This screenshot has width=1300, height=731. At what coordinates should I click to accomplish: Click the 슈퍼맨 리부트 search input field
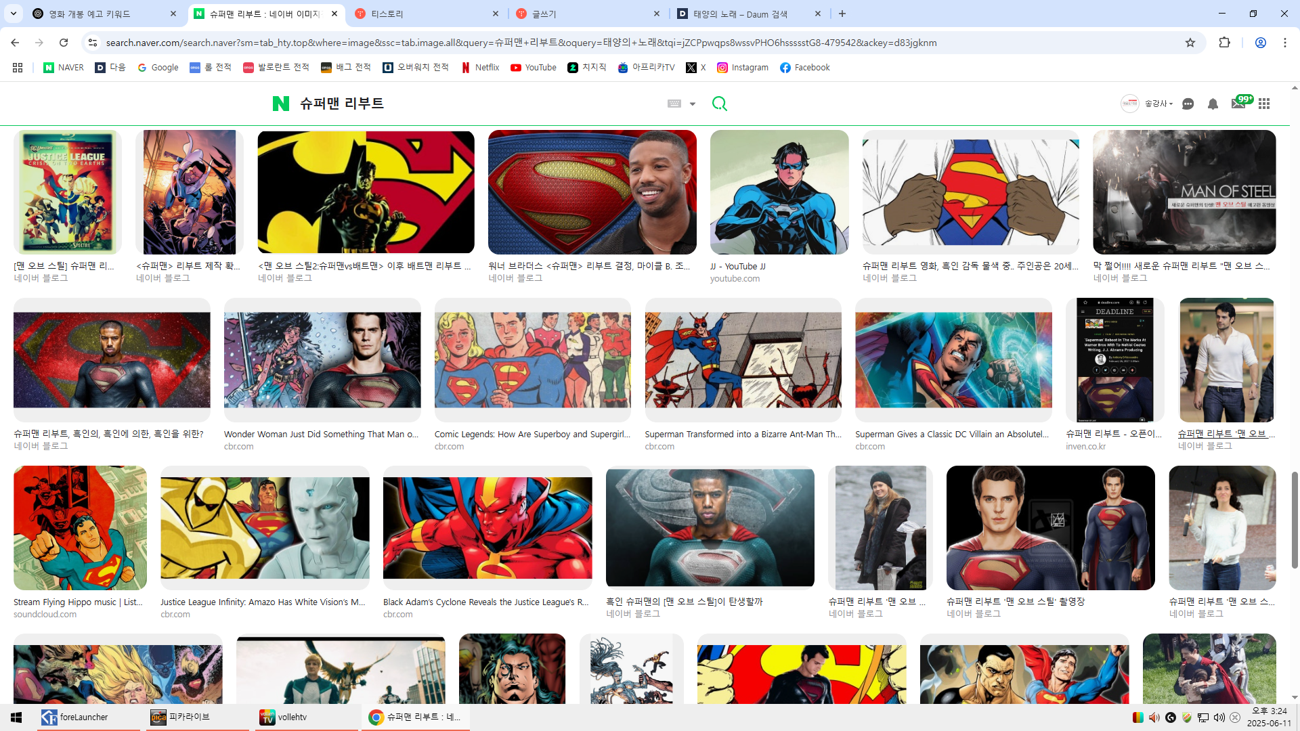pyautogui.click(x=474, y=104)
